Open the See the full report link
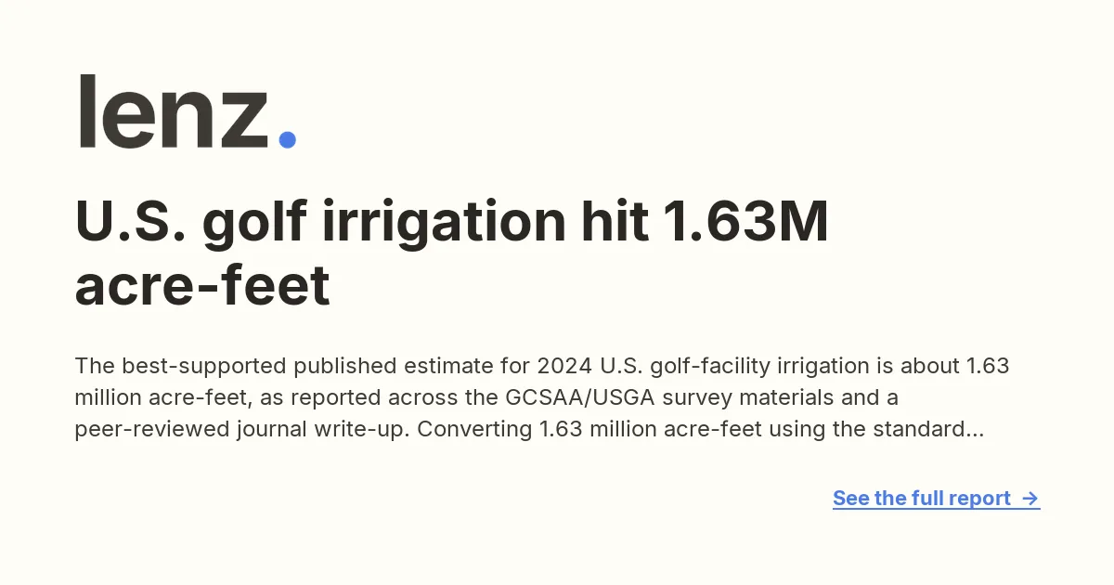Screen dimensions: 1114x585 [x=936, y=499]
